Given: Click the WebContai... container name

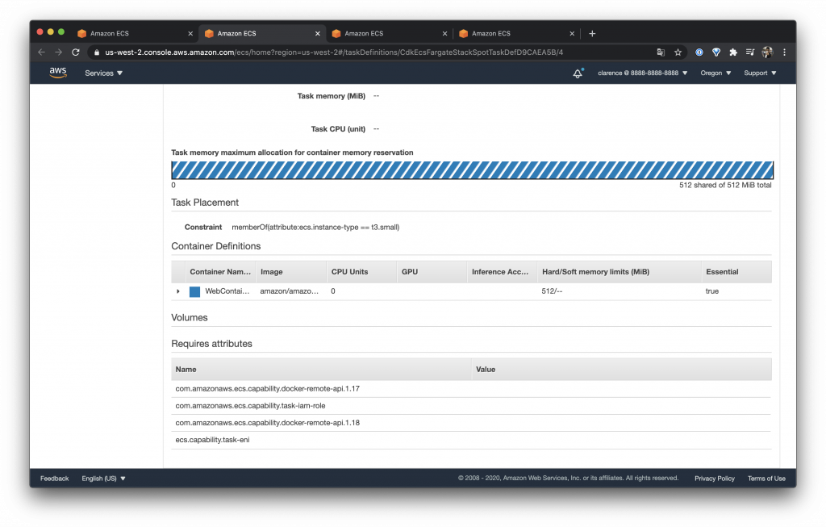Looking at the screenshot, I should pos(227,291).
